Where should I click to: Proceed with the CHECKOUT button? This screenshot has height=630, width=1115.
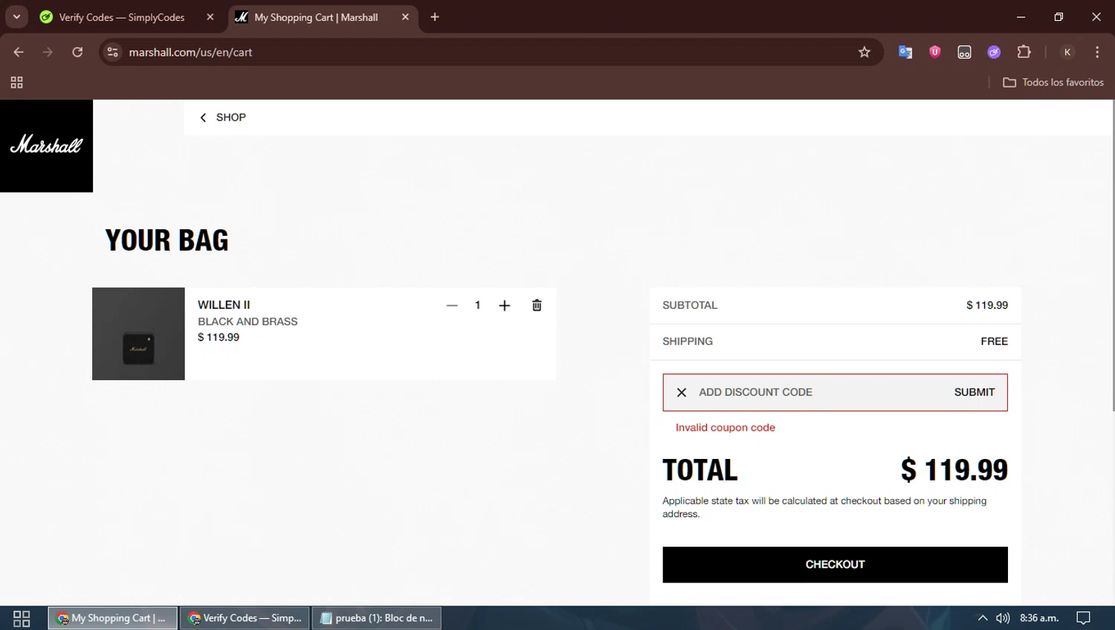[x=835, y=565]
